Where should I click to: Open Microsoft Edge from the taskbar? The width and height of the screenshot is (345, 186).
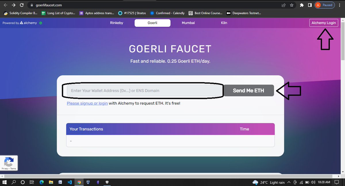point(41,182)
